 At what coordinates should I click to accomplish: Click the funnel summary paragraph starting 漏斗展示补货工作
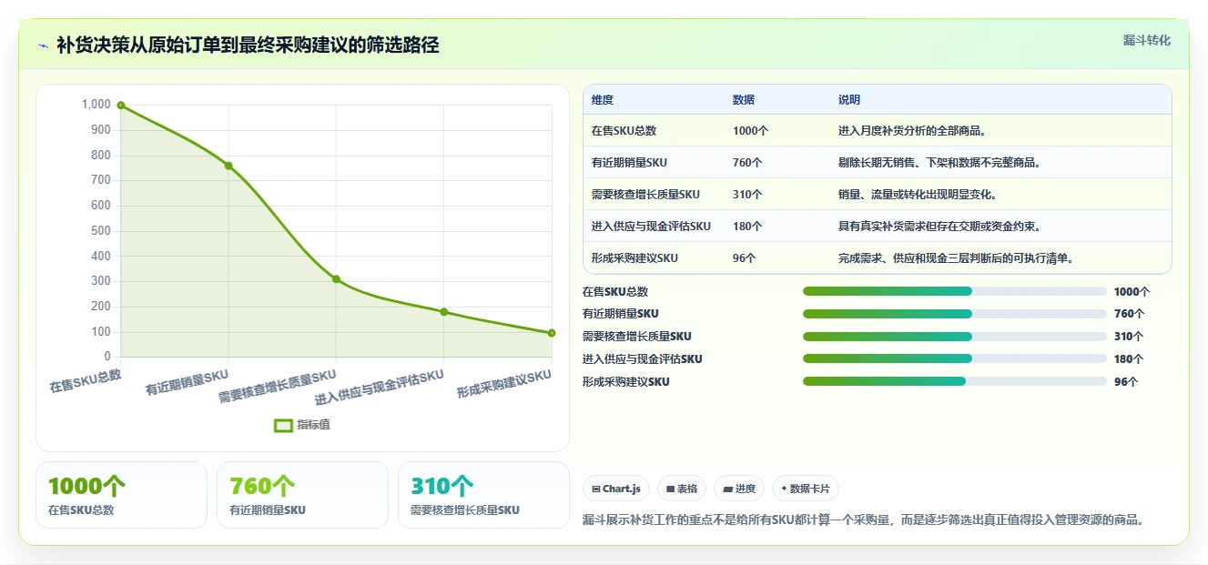pos(863,520)
